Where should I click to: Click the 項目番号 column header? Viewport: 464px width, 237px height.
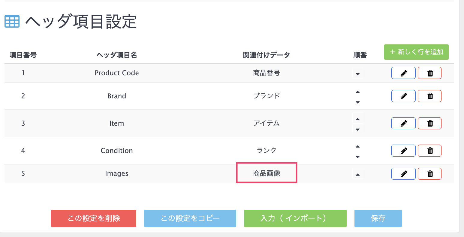[x=23, y=55]
